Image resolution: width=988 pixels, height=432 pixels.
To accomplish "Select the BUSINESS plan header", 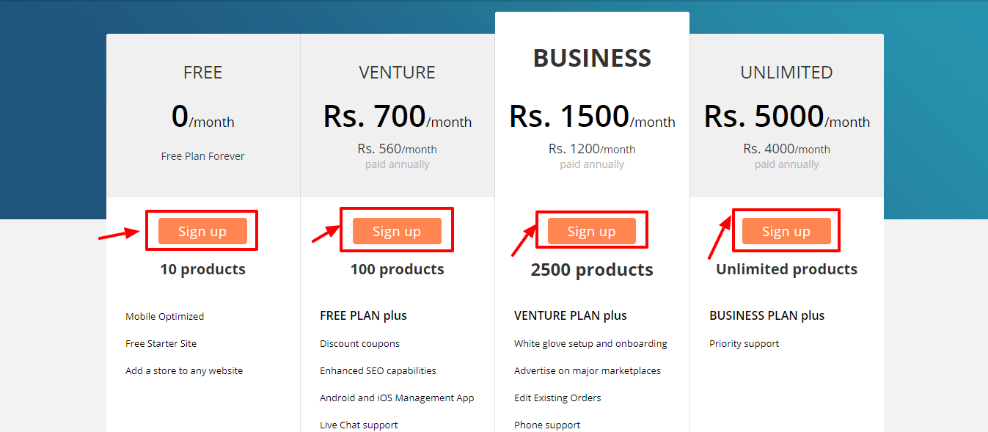I will tap(591, 57).
